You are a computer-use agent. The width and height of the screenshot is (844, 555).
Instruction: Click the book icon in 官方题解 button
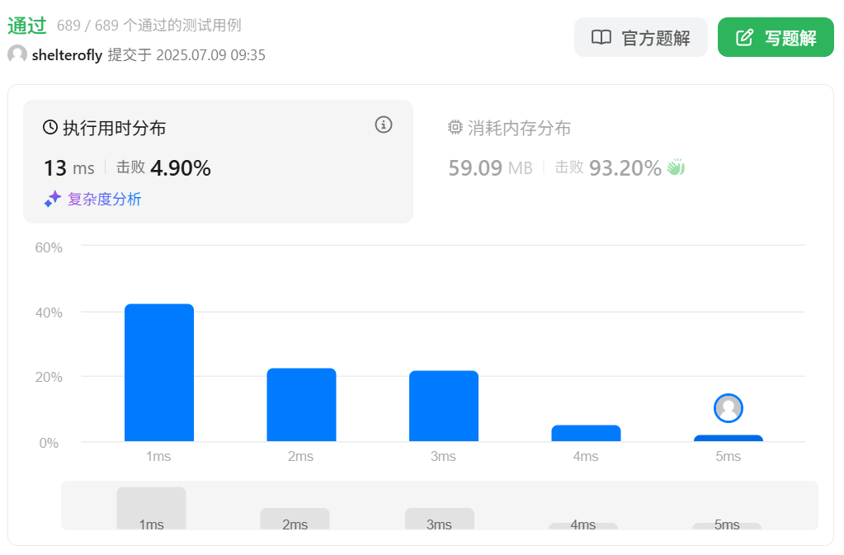[x=601, y=37]
